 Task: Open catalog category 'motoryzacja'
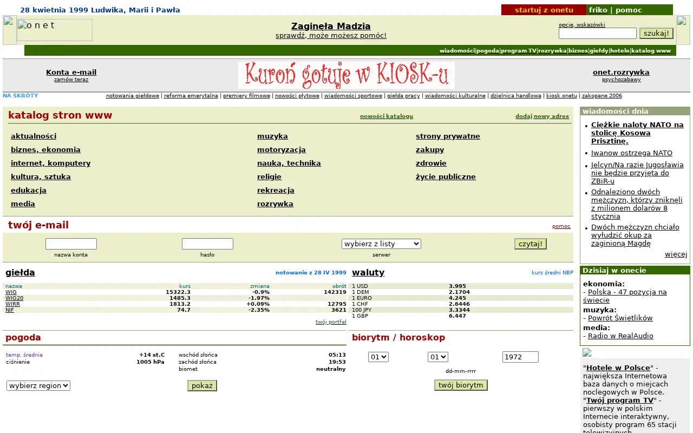coord(282,149)
